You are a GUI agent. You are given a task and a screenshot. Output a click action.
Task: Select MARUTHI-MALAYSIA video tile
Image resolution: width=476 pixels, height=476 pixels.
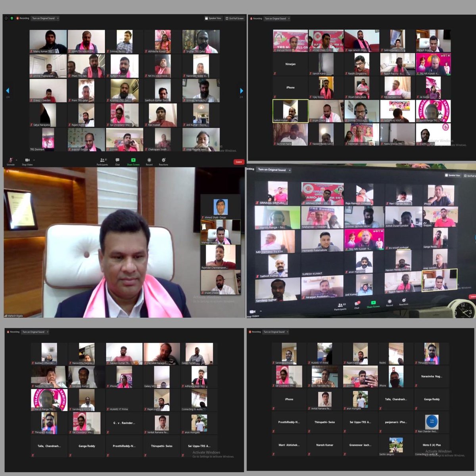tap(86, 42)
